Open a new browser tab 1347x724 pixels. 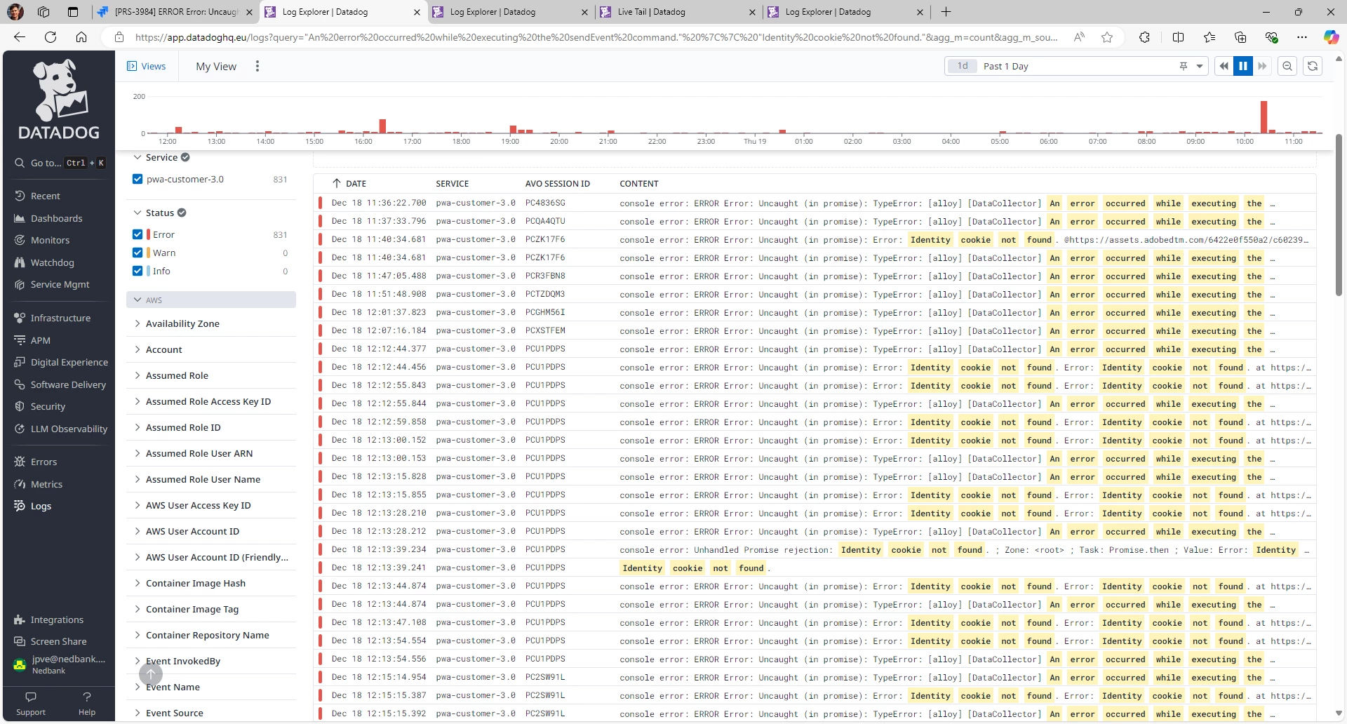[x=946, y=12]
